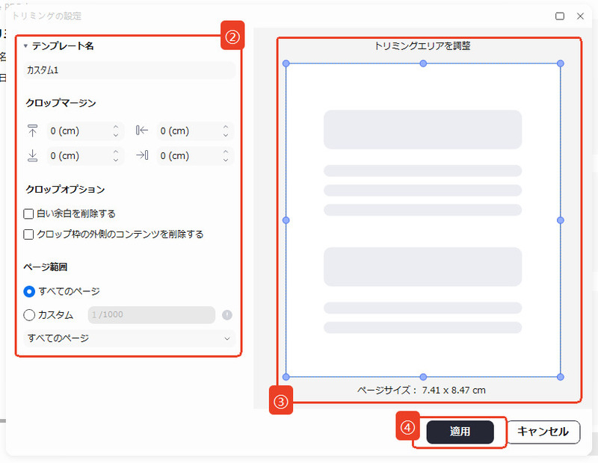Viewport: 598px width, 463px height.
Task: Enable the クロップ枠の外側のコンテンツを削除する checkbox
Action: click(28, 233)
